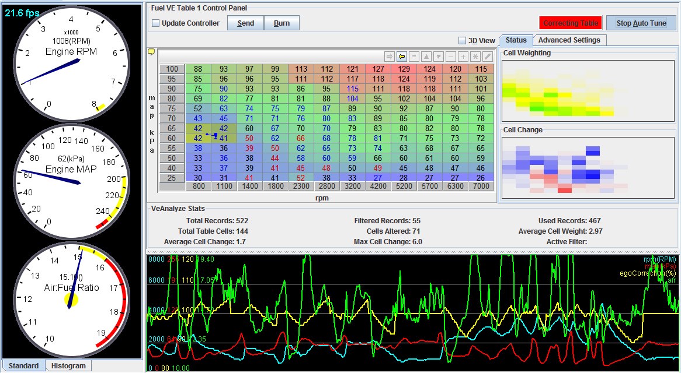Click the highlighted back arrow icon in table toolbar
Viewport: 681px width, 373px height.
[x=401, y=57]
